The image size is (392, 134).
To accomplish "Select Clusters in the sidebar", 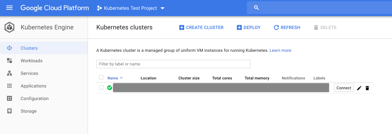I will (44, 48).
